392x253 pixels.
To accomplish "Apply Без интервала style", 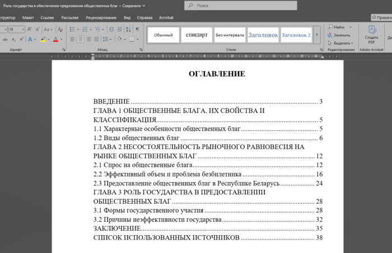I will tap(230, 35).
